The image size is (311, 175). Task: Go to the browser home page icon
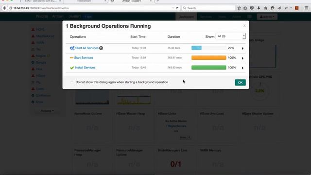[266, 8]
